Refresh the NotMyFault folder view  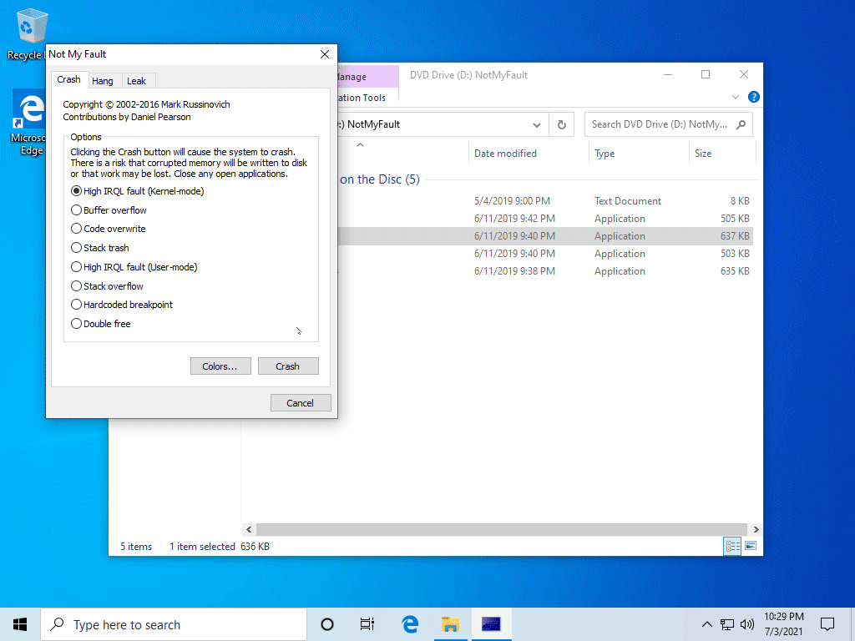(x=562, y=124)
